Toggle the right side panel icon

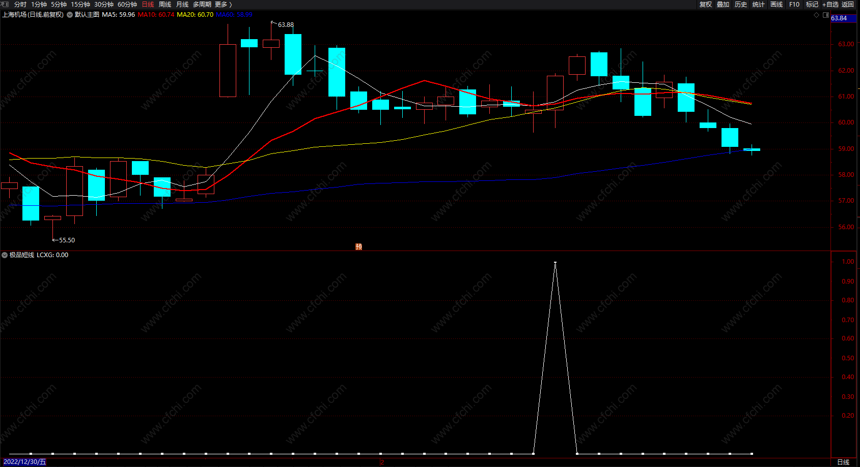point(826,15)
